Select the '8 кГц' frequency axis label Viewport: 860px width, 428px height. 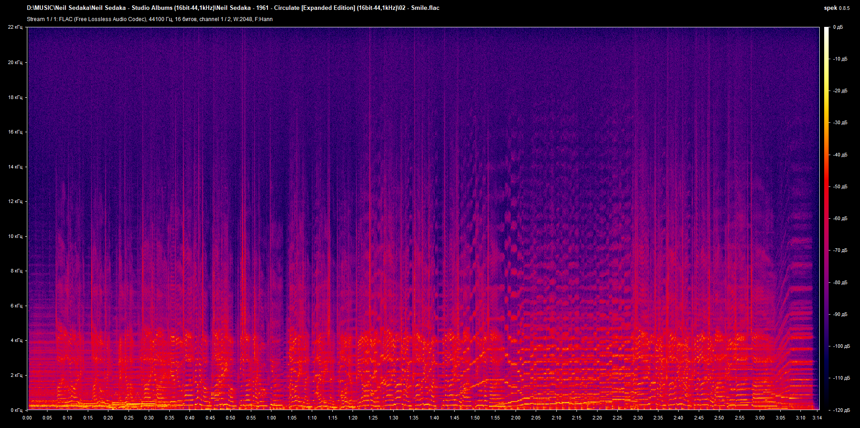[x=17, y=271]
